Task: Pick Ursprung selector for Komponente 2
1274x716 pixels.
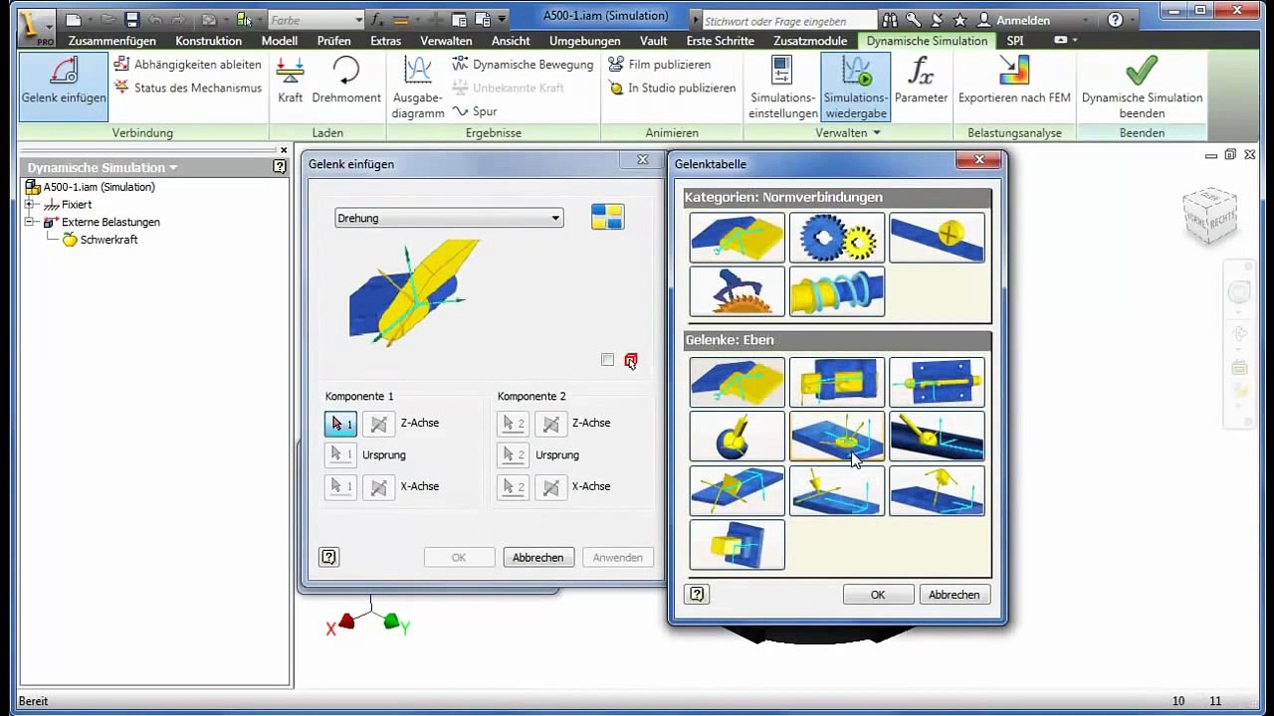Action: click(513, 455)
